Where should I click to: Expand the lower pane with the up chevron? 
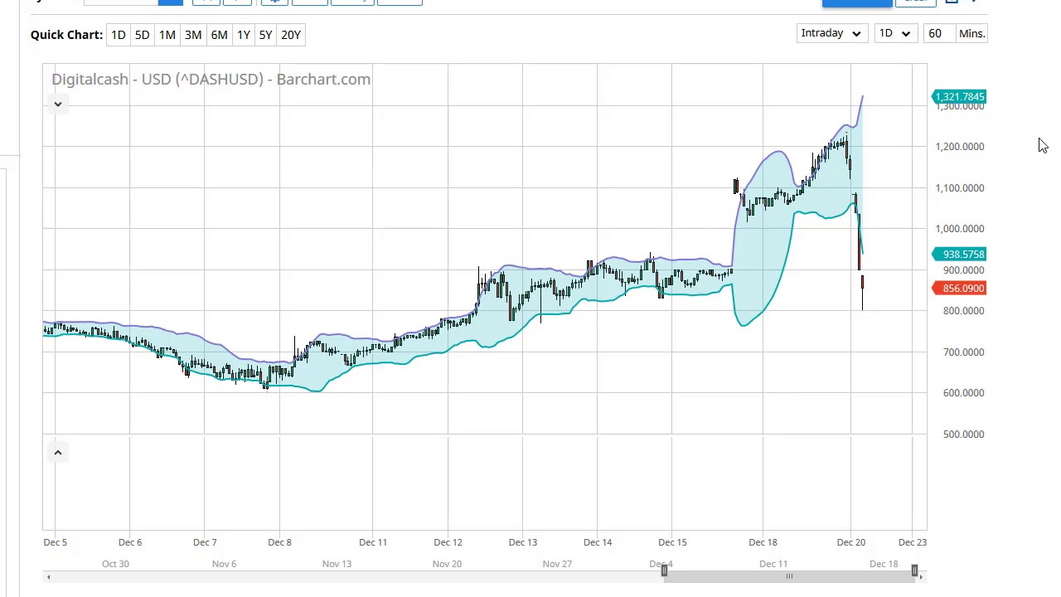(x=58, y=452)
